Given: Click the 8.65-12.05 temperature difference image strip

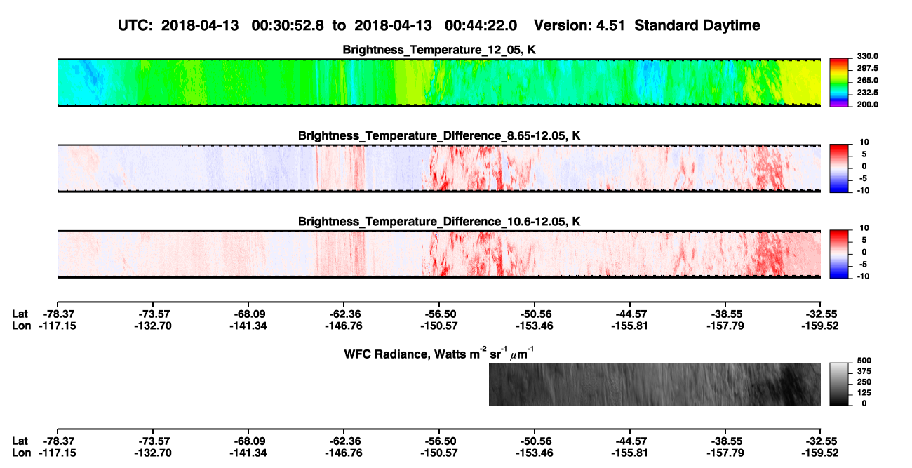Looking at the screenshot, I should (438, 168).
